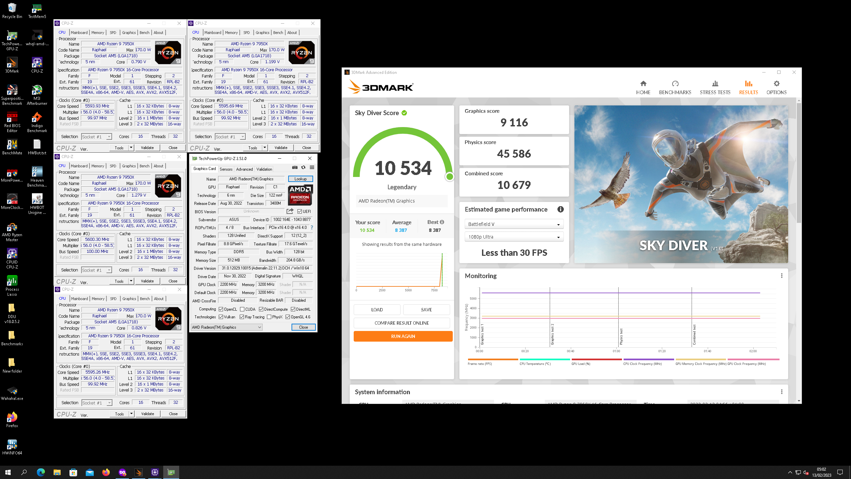Click COMPARE RESULT ONLINE button

[x=402, y=323]
